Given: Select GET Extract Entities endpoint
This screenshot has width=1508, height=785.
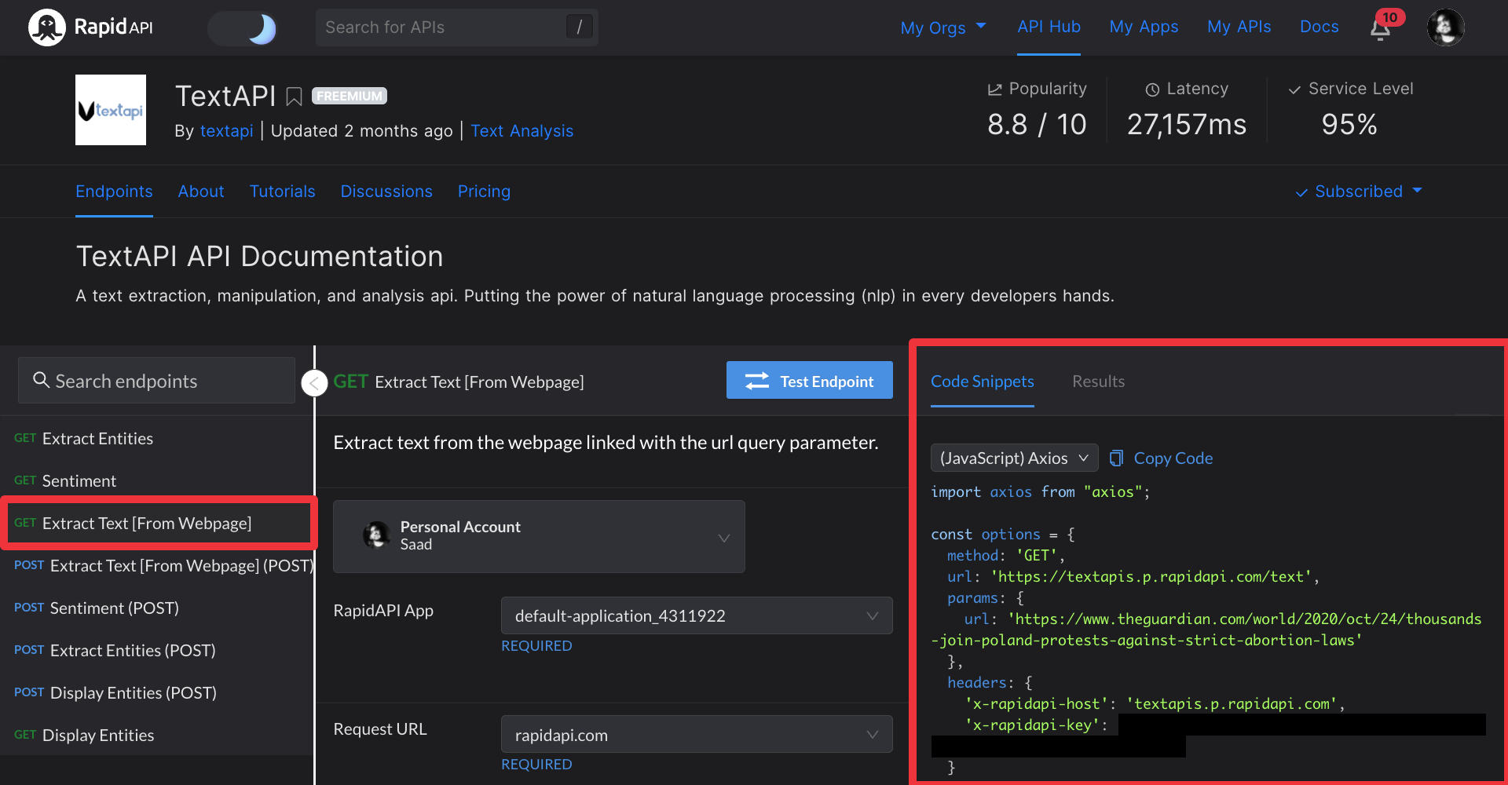Looking at the screenshot, I should point(157,439).
